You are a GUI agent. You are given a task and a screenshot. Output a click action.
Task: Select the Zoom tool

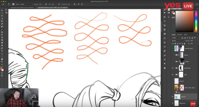(x=2, y=62)
